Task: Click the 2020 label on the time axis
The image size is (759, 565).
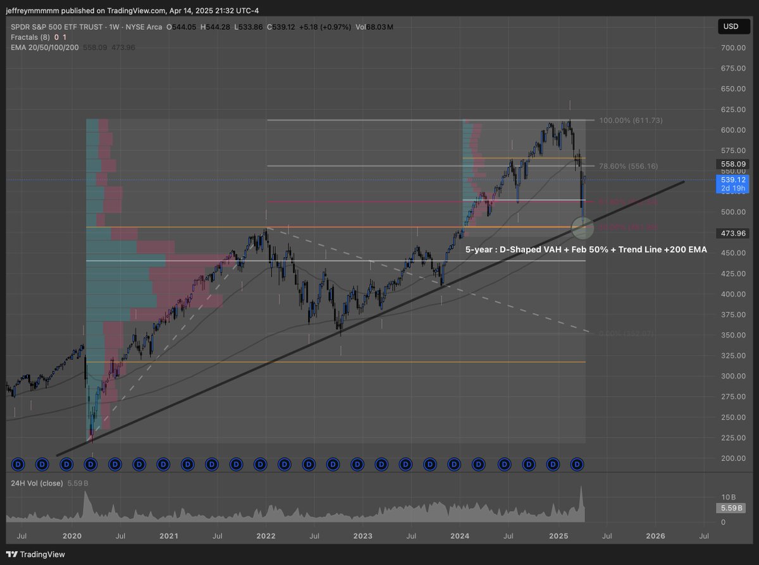Action: tap(71, 535)
